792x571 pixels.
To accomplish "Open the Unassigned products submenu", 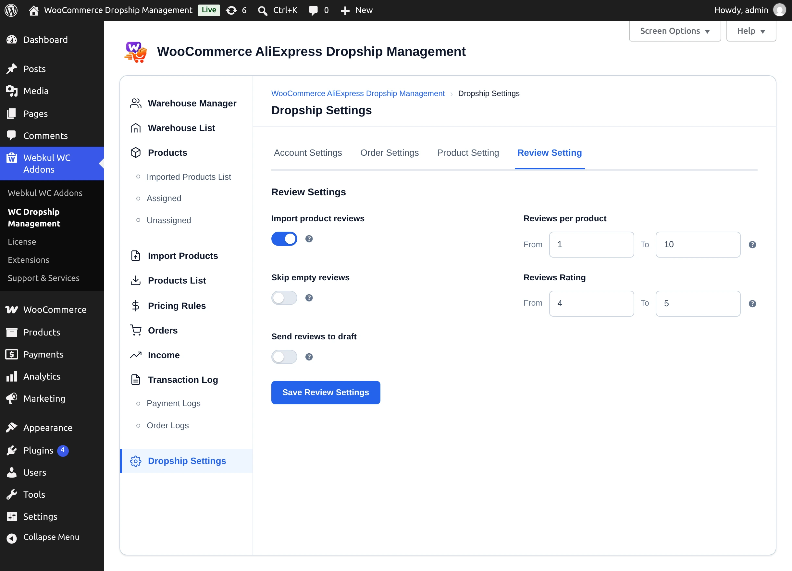I will [169, 221].
